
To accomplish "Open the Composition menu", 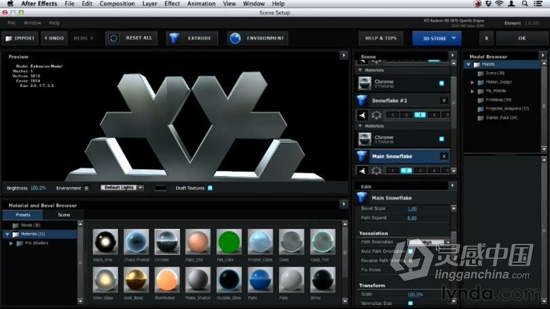I will [x=117, y=4].
